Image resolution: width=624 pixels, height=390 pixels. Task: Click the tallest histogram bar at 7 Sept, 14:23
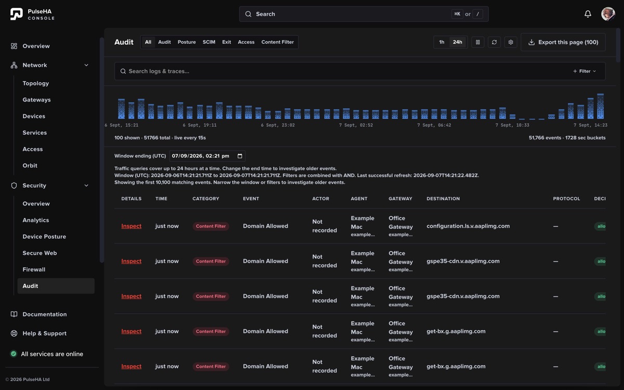601,107
